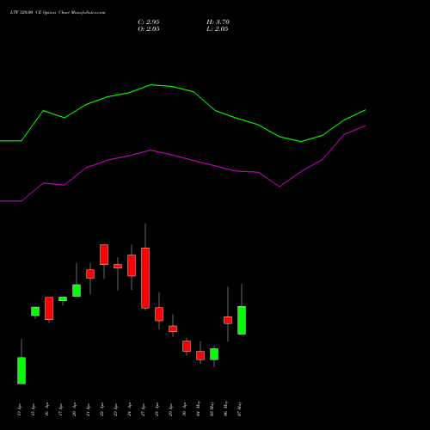Select the 20 Apr date label
Image resolution: width=430 pixels, height=430 pixels.
75,409
